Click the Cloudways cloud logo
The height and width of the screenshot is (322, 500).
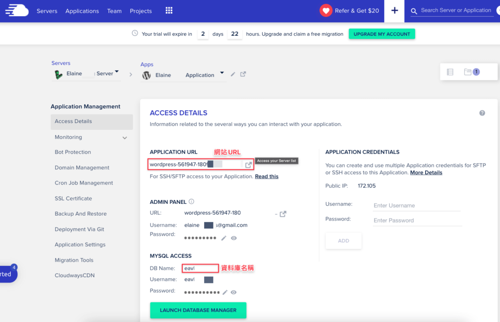(17, 11)
